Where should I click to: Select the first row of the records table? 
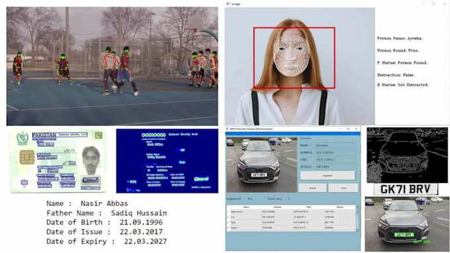click(x=291, y=212)
